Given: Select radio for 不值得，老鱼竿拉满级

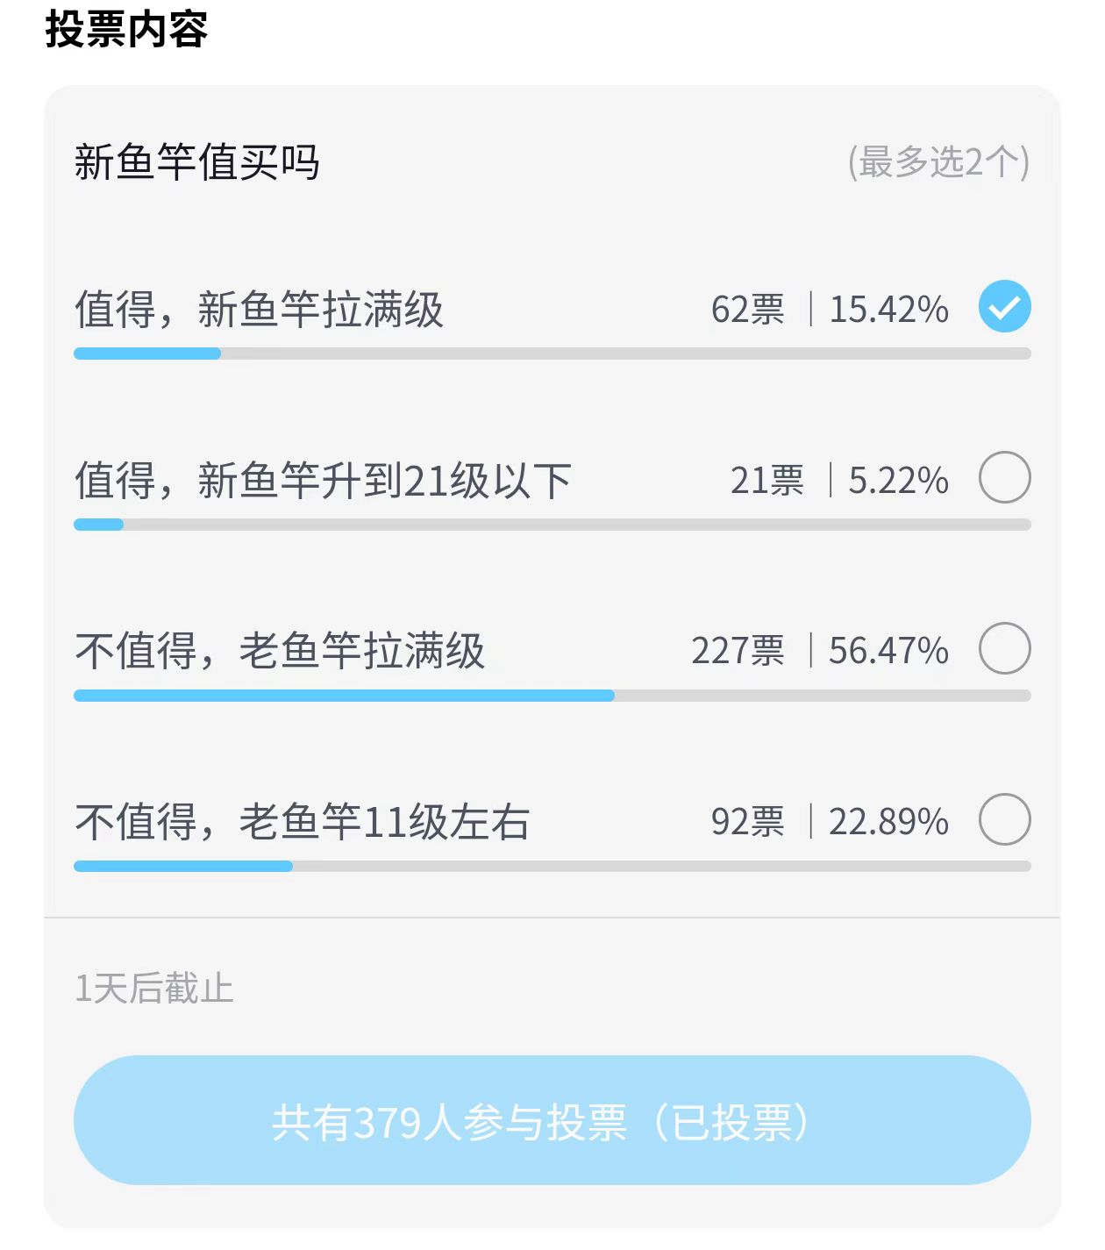Looking at the screenshot, I should pos(1004,648).
